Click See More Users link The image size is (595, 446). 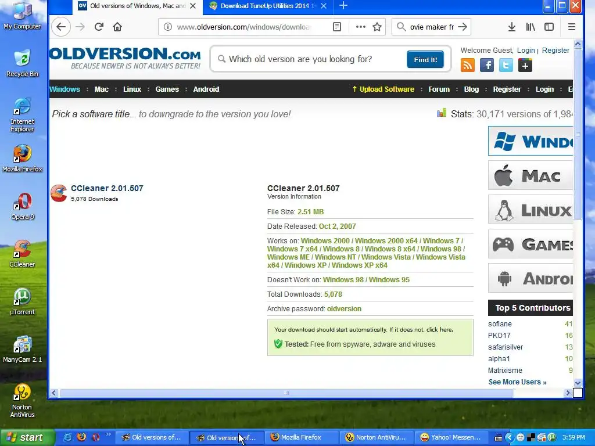click(x=518, y=382)
